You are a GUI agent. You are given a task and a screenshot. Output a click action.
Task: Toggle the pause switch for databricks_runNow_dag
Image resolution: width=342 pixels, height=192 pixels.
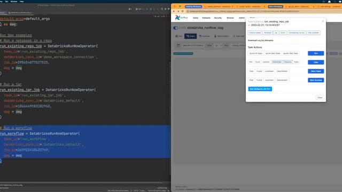click(176, 28)
